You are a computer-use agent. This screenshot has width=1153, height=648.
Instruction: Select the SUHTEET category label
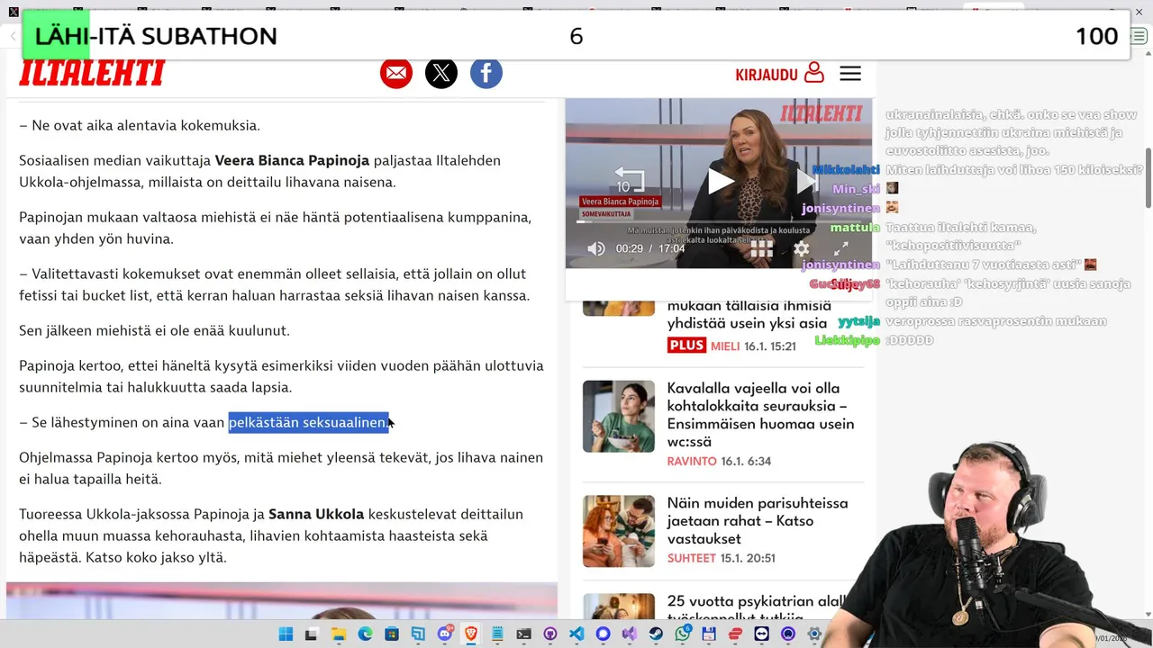click(692, 558)
